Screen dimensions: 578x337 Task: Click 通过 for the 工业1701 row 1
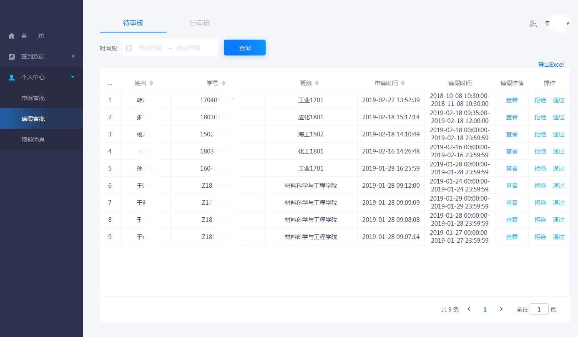point(558,100)
